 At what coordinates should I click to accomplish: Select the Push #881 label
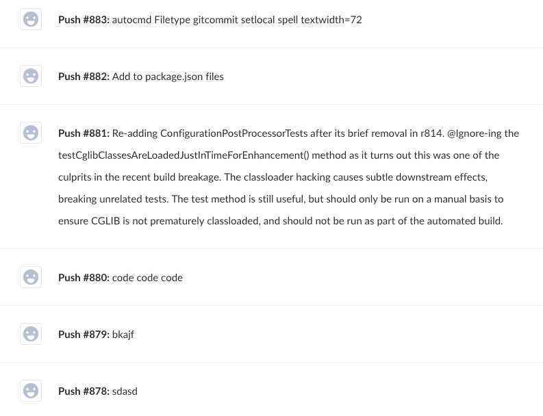(84, 133)
